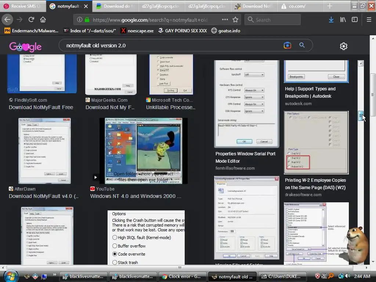
Task: Select the LicenseAgreement.rtf Properties thumbnail
Action: point(246,218)
